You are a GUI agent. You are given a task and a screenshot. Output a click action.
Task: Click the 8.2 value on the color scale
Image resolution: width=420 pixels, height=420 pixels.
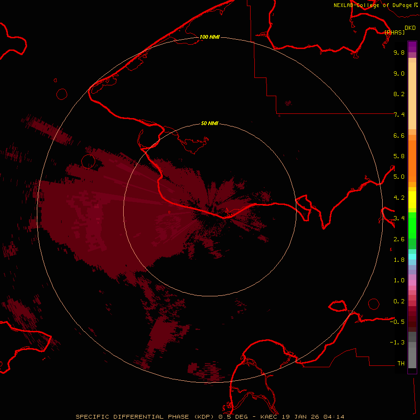click(x=399, y=94)
